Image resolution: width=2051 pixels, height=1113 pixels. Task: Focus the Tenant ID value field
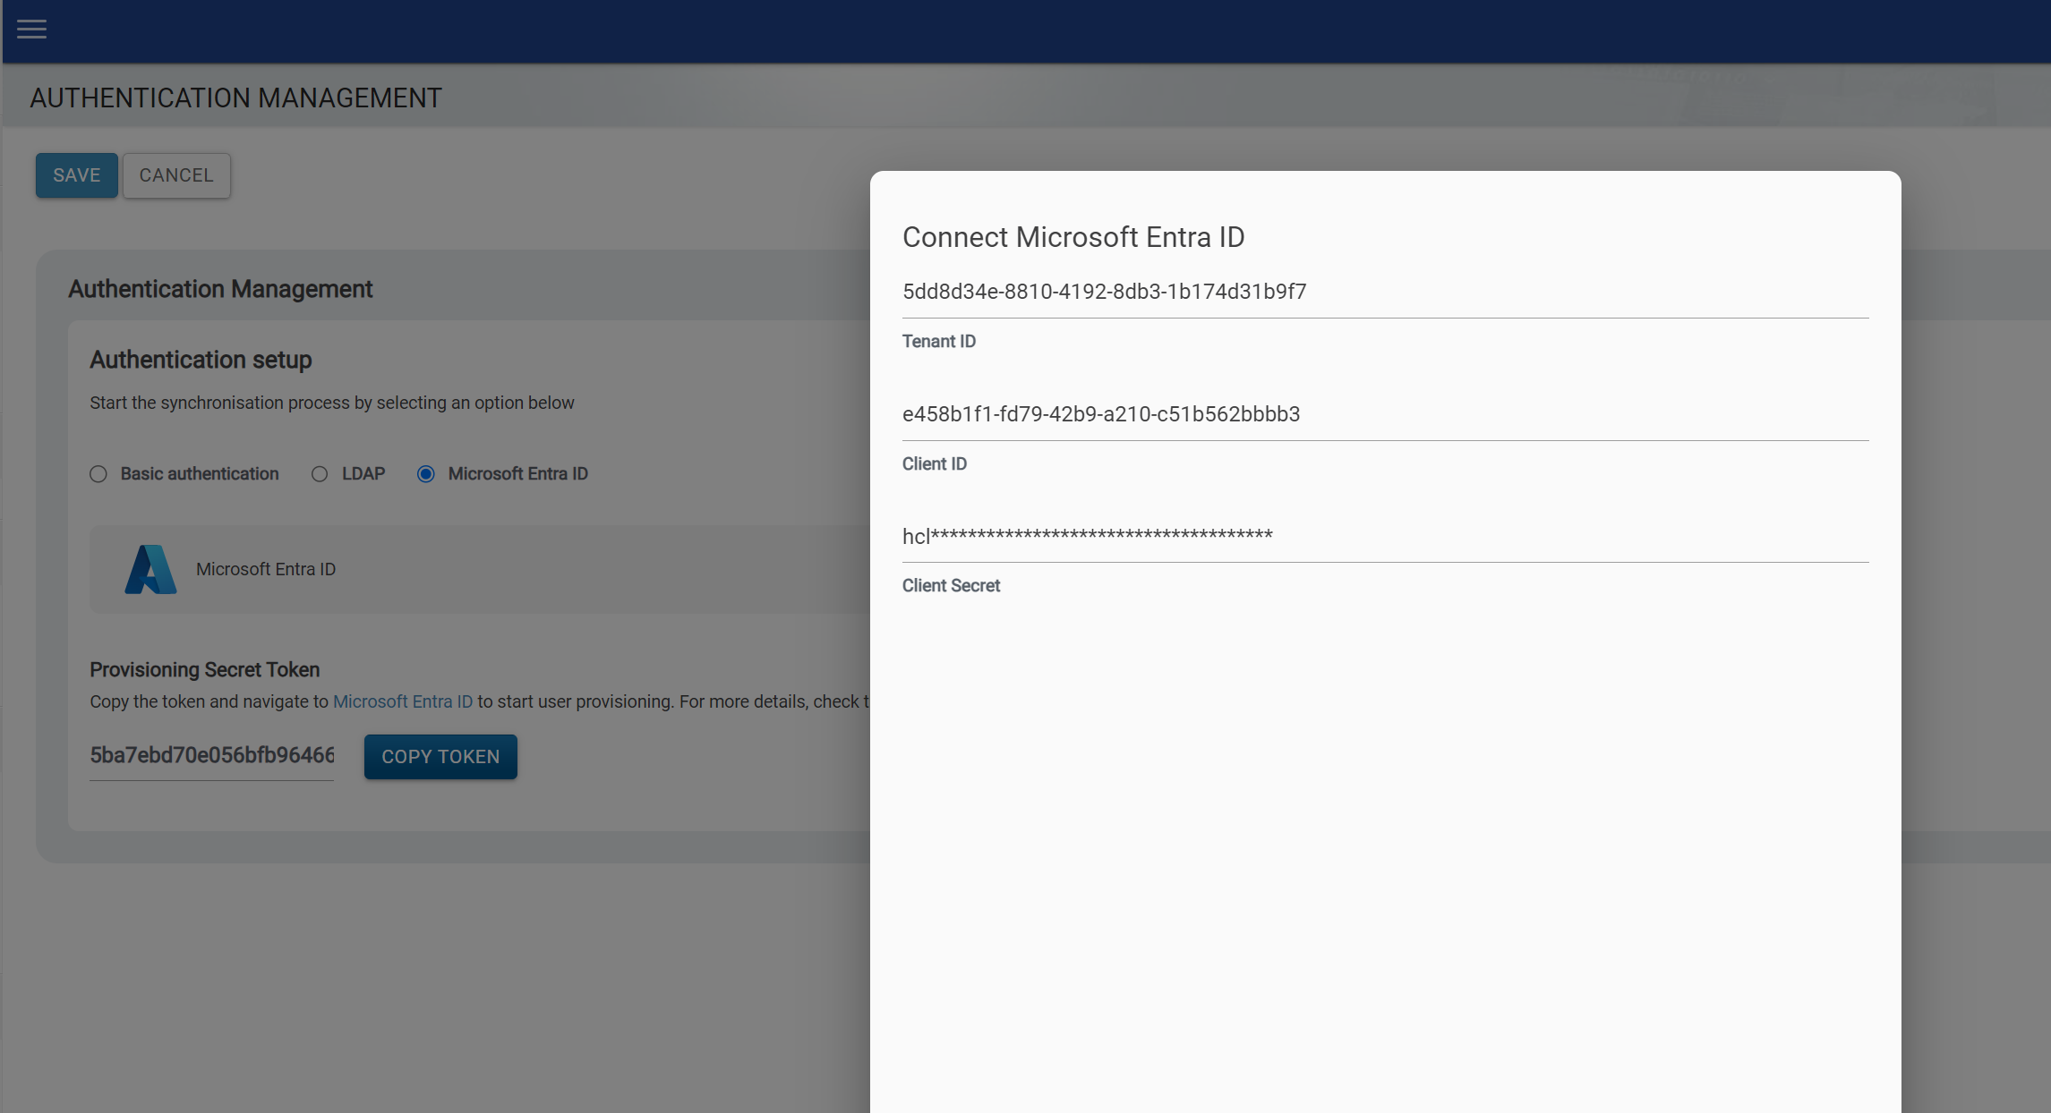(x=1384, y=292)
